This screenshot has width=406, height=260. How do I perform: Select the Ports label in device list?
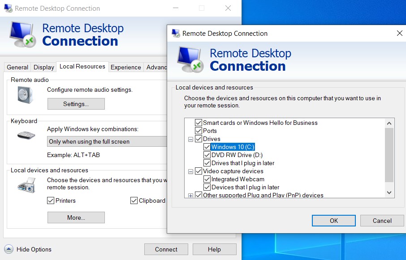[210, 131]
